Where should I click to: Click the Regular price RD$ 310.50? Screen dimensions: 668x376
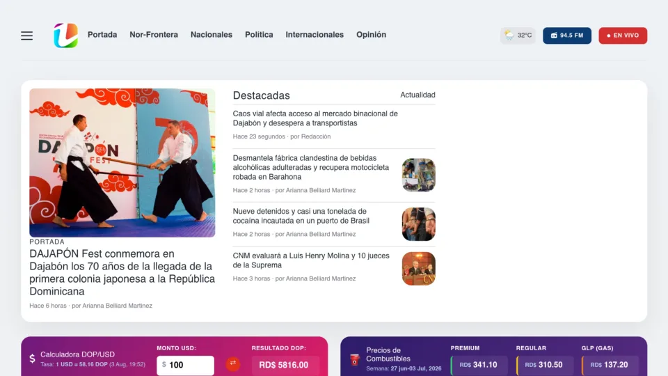(544, 366)
